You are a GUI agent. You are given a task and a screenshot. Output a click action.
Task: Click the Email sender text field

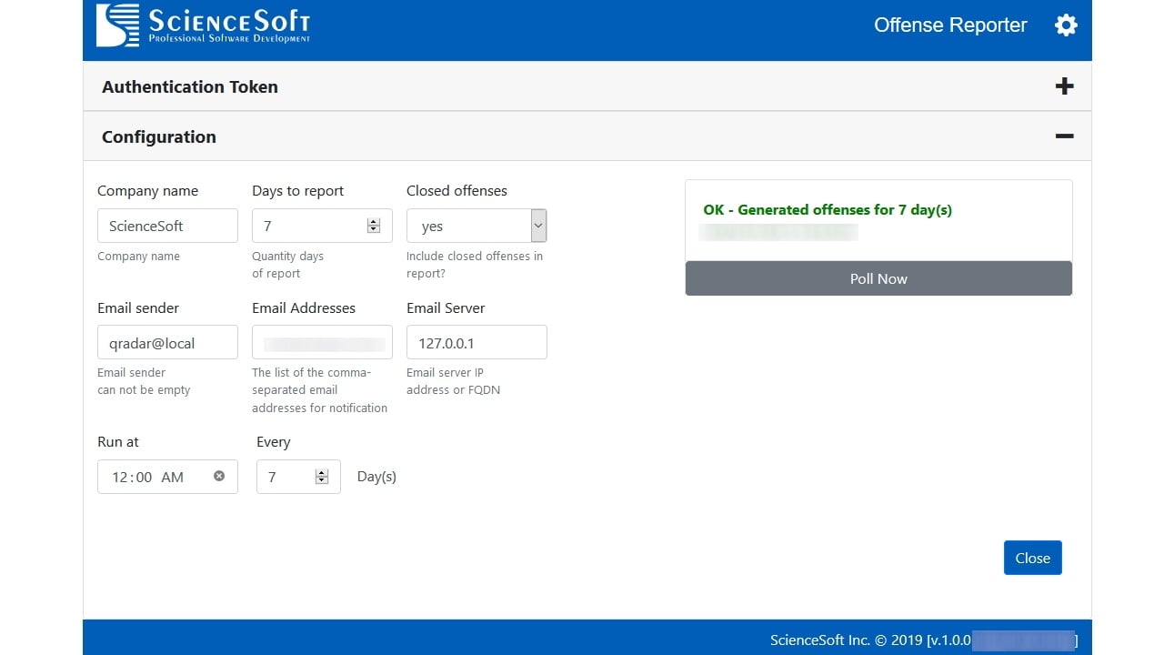[167, 343]
